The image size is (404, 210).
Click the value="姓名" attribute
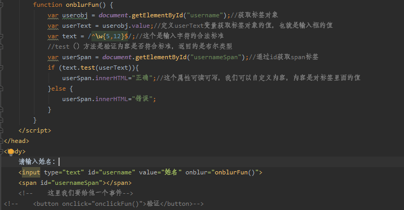tap(160, 172)
